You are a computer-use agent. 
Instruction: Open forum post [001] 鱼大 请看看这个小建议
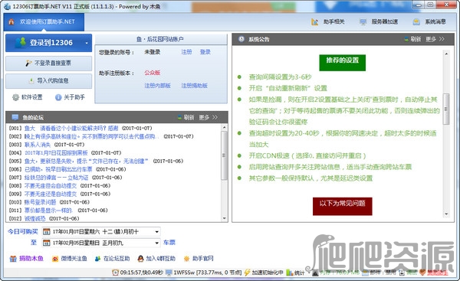click(71, 128)
